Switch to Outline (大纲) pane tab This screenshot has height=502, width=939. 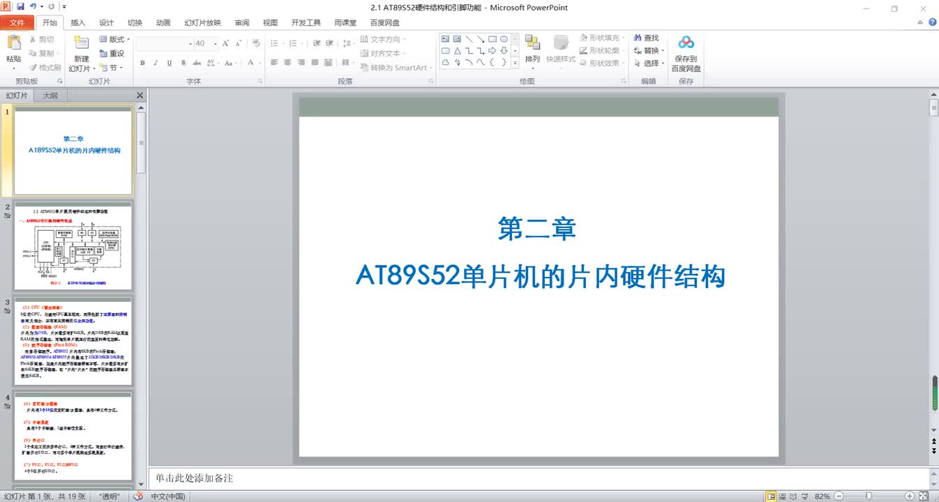click(x=50, y=96)
